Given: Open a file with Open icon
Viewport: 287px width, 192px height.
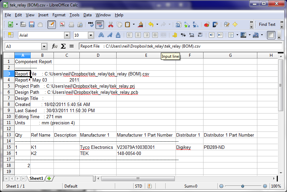Looking at the screenshot, I should point(23,24).
